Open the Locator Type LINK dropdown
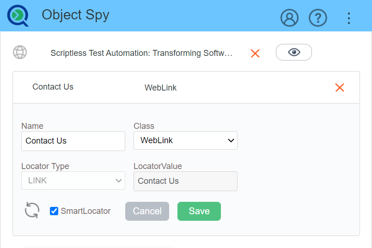 point(73,181)
